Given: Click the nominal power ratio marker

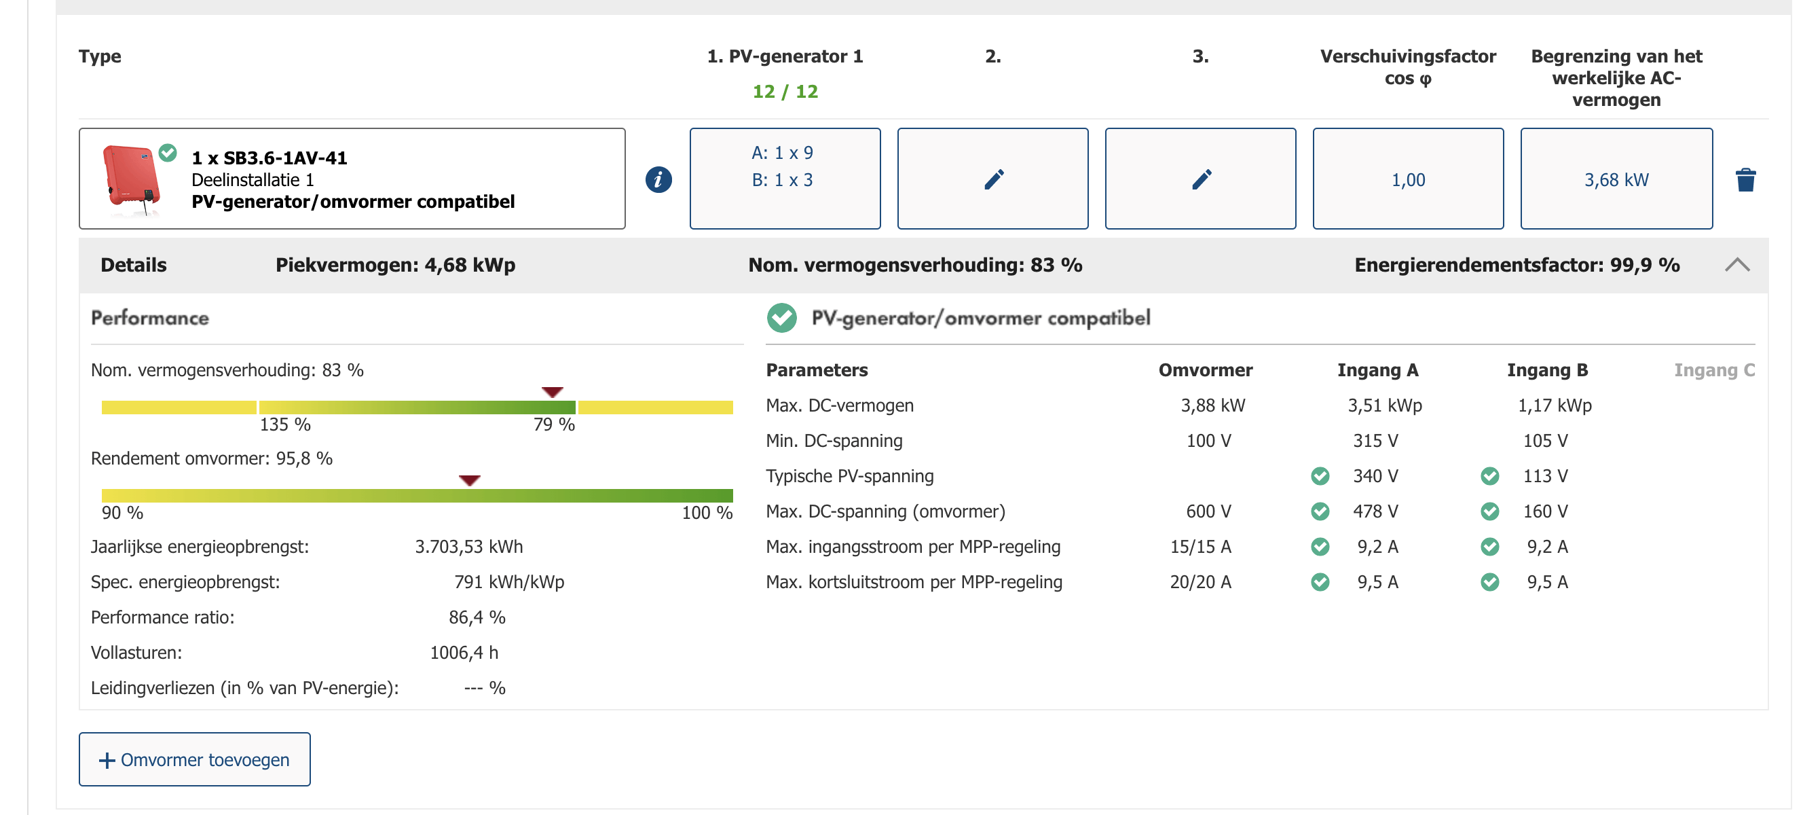Looking at the screenshot, I should click(553, 391).
